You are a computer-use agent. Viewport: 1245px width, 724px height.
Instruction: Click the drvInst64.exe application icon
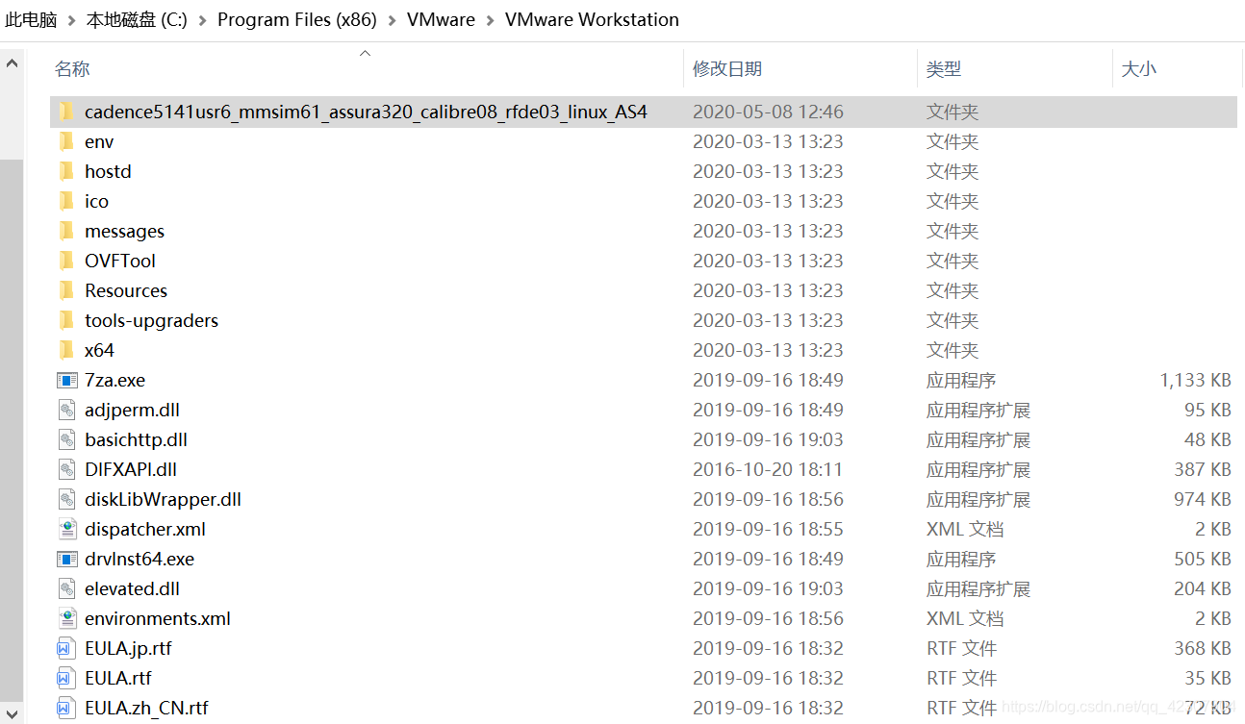[66, 559]
